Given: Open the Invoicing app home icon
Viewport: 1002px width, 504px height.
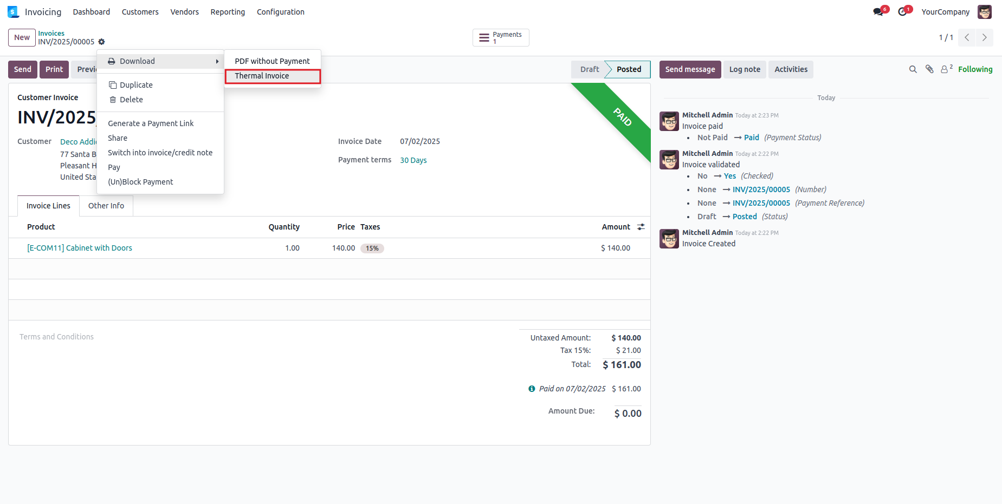Looking at the screenshot, I should point(13,12).
